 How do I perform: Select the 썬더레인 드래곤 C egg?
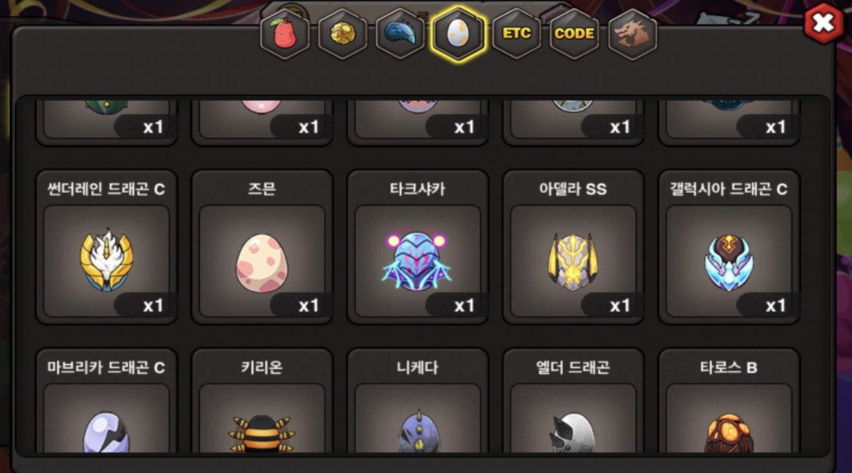click(106, 247)
